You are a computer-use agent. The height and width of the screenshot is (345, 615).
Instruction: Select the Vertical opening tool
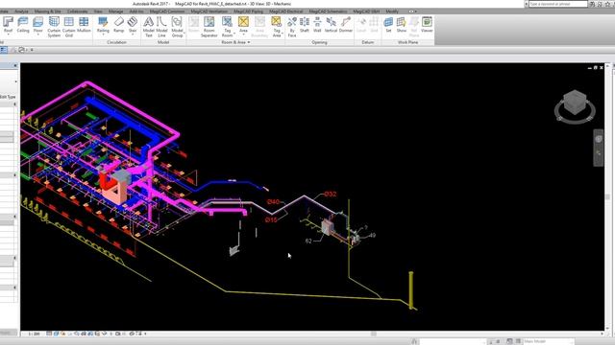click(331, 24)
